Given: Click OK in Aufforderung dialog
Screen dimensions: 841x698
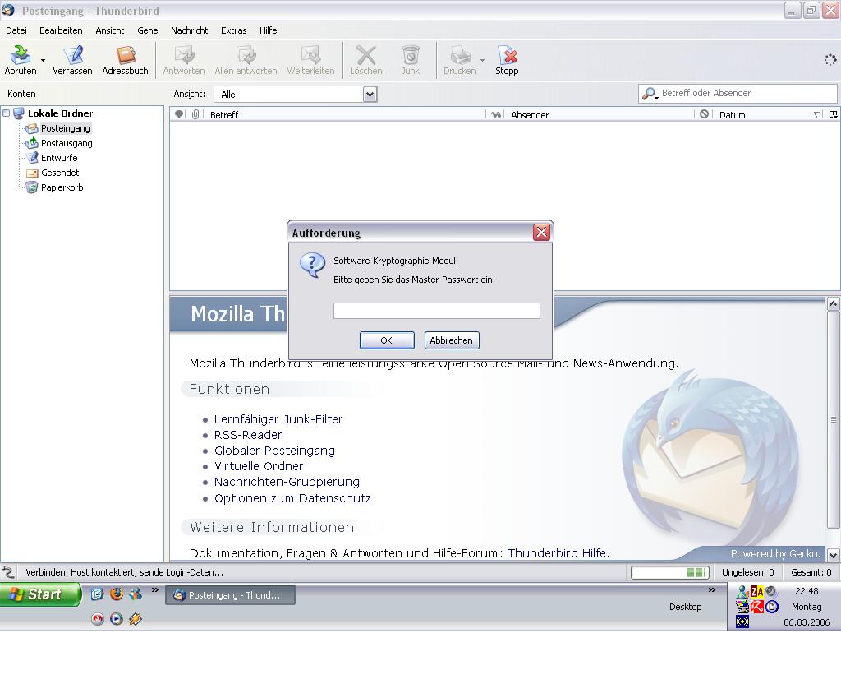Looking at the screenshot, I should pos(387,340).
